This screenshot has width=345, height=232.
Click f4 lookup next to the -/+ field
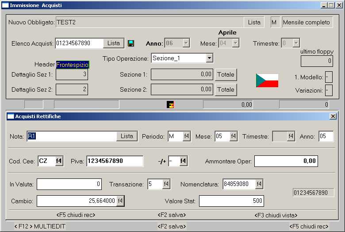183,161
